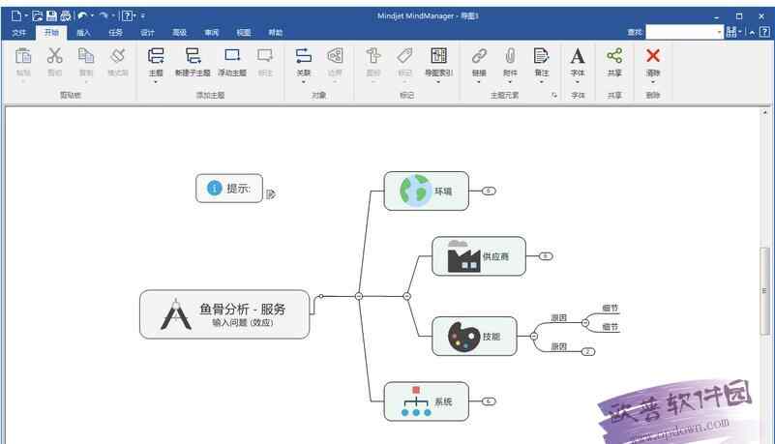Click the vertical scrollbar thumb
Viewport: 775px width, 444px height.
(x=764, y=291)
